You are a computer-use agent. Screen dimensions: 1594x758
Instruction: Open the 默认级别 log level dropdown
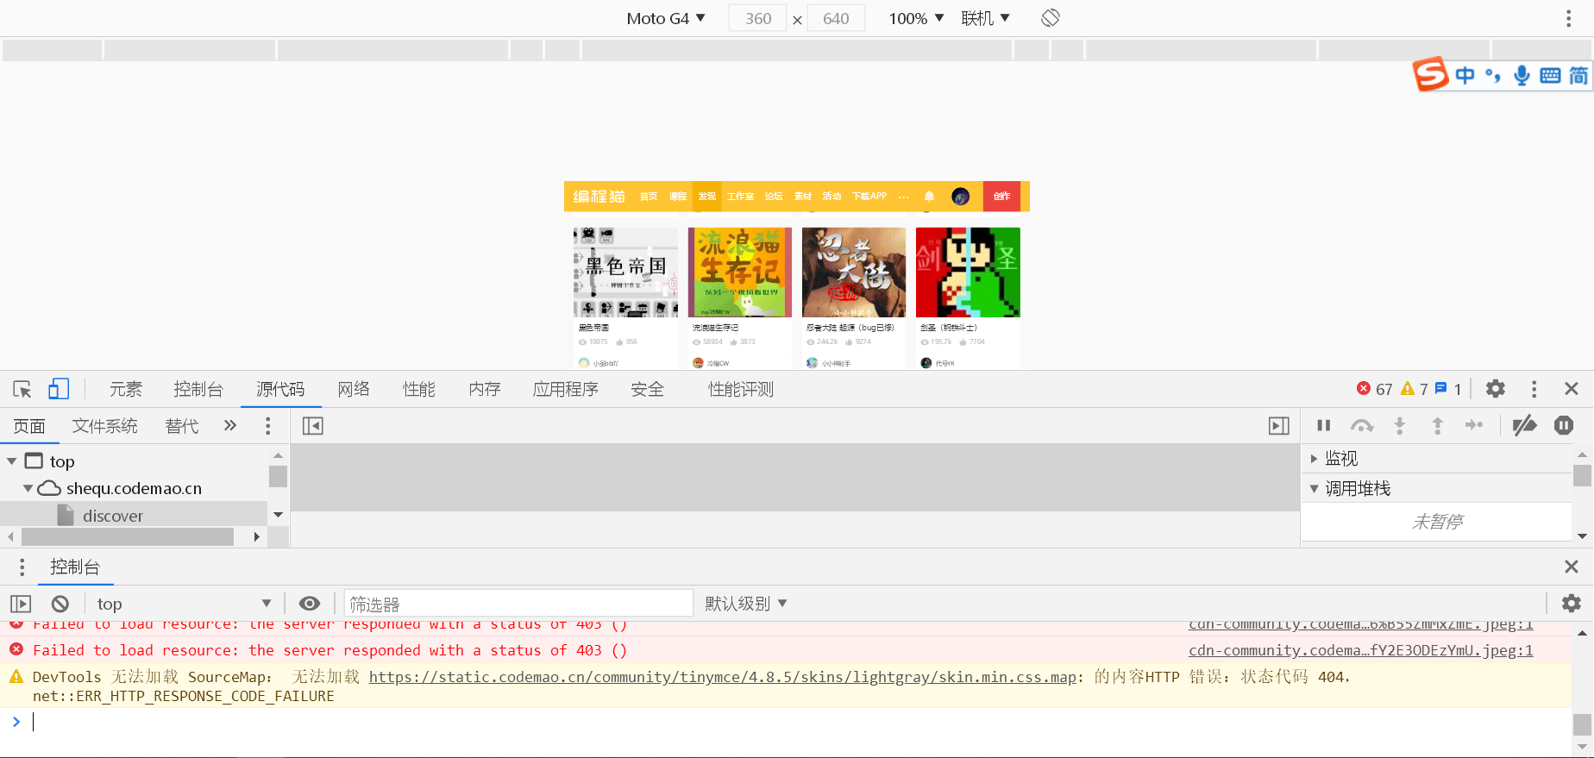pyautogui.click(x=746, y=604)
